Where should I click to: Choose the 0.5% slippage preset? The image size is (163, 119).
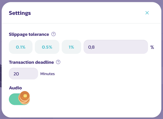pyautogui.click(x=47, y=47)
